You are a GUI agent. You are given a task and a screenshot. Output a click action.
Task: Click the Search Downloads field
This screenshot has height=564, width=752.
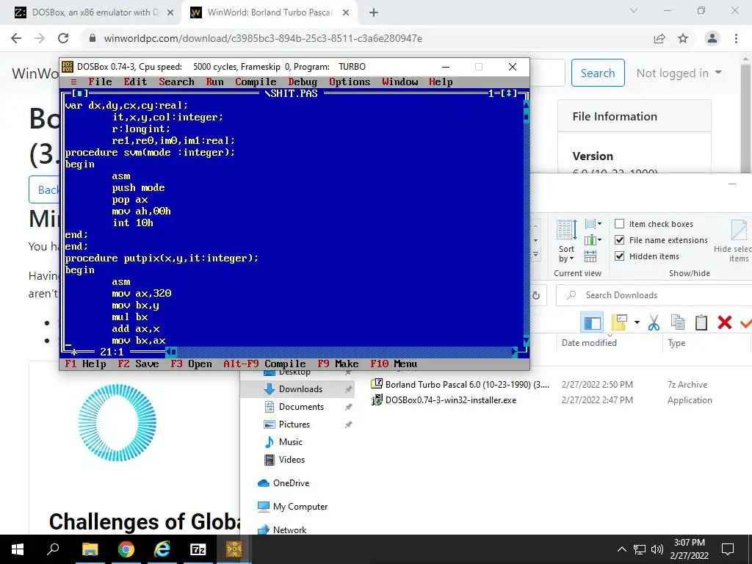coord(653,295)
